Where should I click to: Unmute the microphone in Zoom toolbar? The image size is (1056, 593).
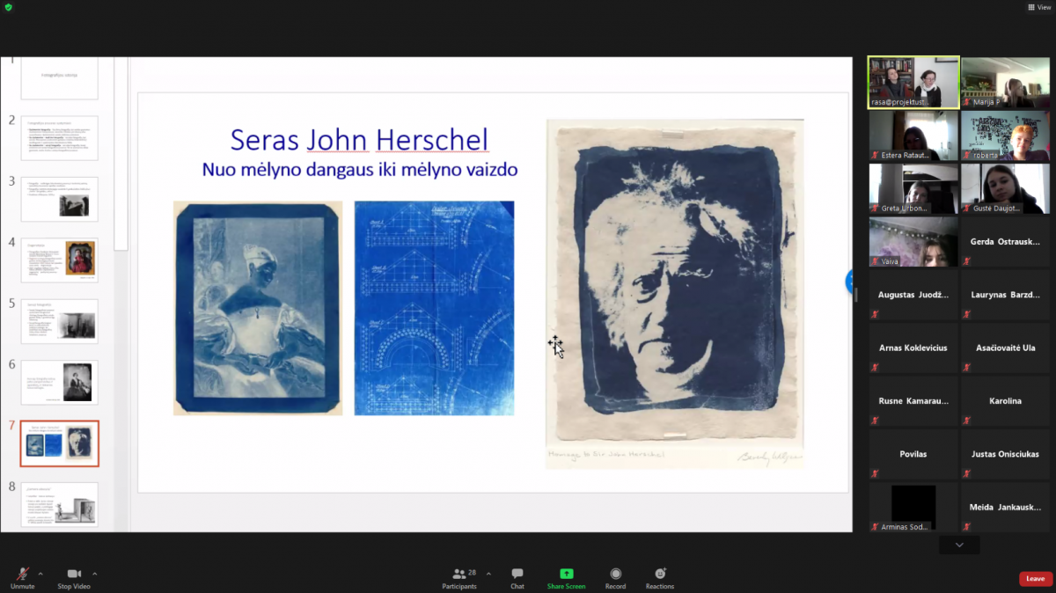tap(22, 578)
